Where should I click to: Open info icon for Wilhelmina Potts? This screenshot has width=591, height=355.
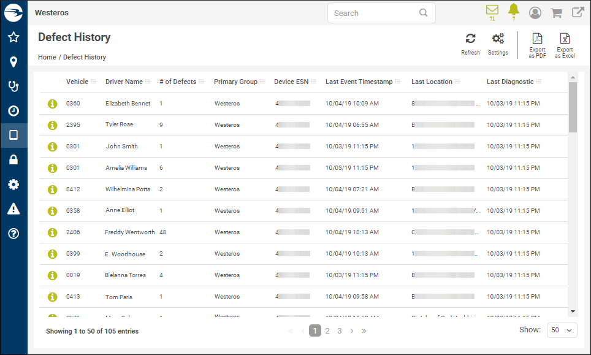[x=52, y=189]
